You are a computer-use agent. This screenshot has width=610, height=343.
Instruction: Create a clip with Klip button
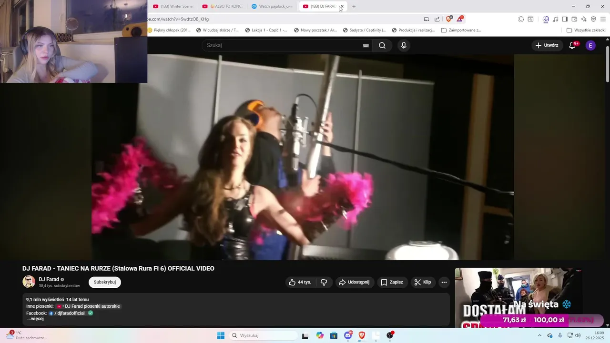pyautogui.click(x=423, y=282)
